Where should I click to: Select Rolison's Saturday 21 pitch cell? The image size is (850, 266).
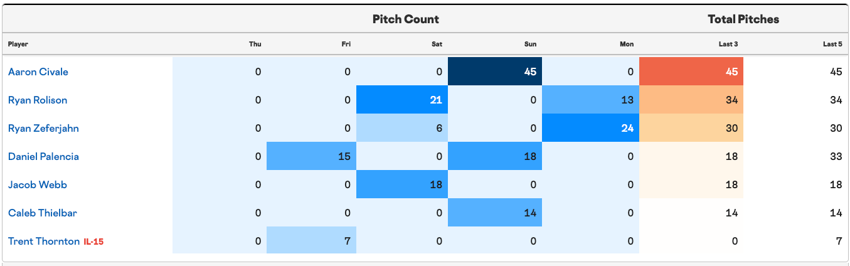tap(402, 100)
